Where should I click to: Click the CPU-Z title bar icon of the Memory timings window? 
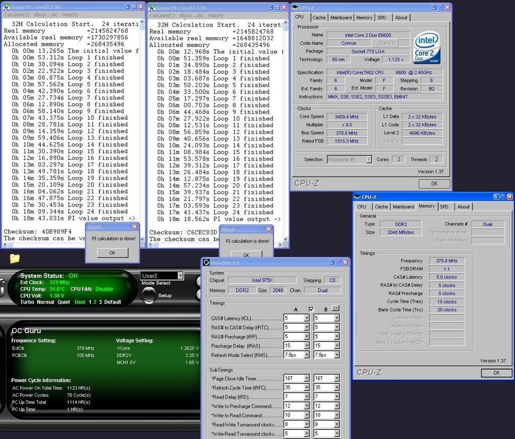357,197
